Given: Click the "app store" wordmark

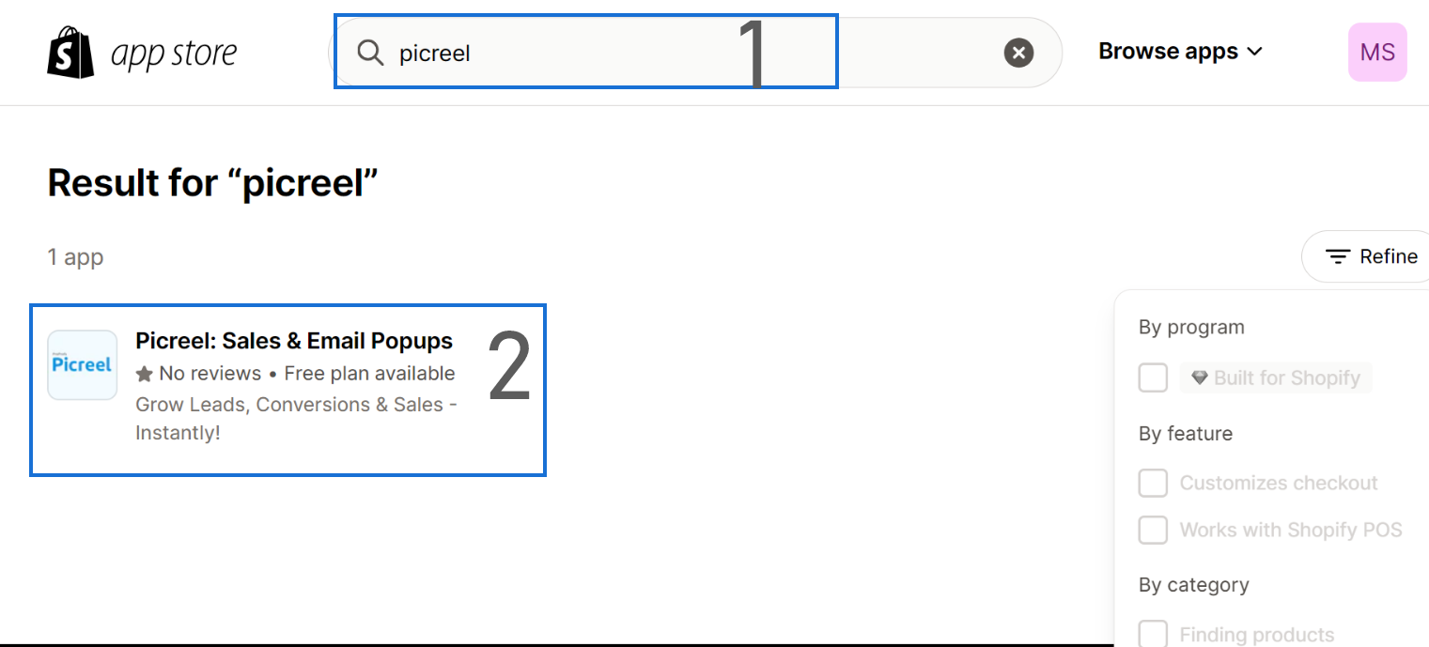Looking at the screenshot, I should (174, 54).
